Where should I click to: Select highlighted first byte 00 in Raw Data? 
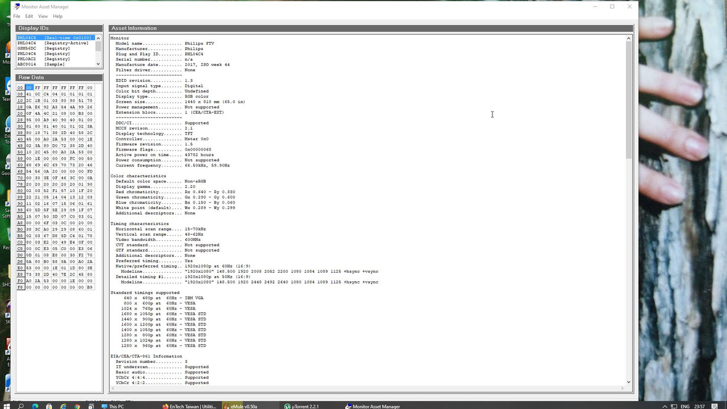[x=29, y=88]
